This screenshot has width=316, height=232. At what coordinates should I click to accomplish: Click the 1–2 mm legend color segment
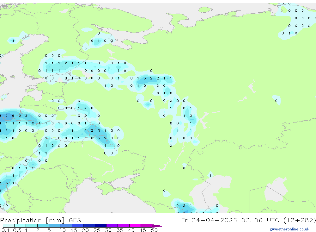[32, 226]
